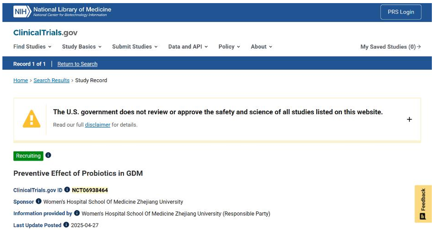Screen dimensions: 436x240
Task: Click the info icon after Information provided by
Action: coord(77,213)
